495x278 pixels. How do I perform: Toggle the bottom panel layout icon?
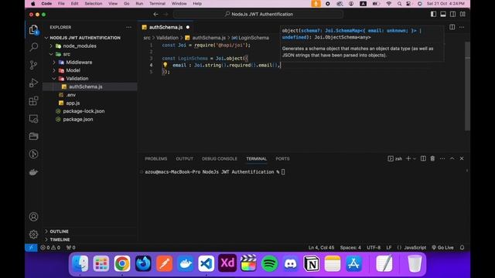pyautogui.click(x=443, y=14)
